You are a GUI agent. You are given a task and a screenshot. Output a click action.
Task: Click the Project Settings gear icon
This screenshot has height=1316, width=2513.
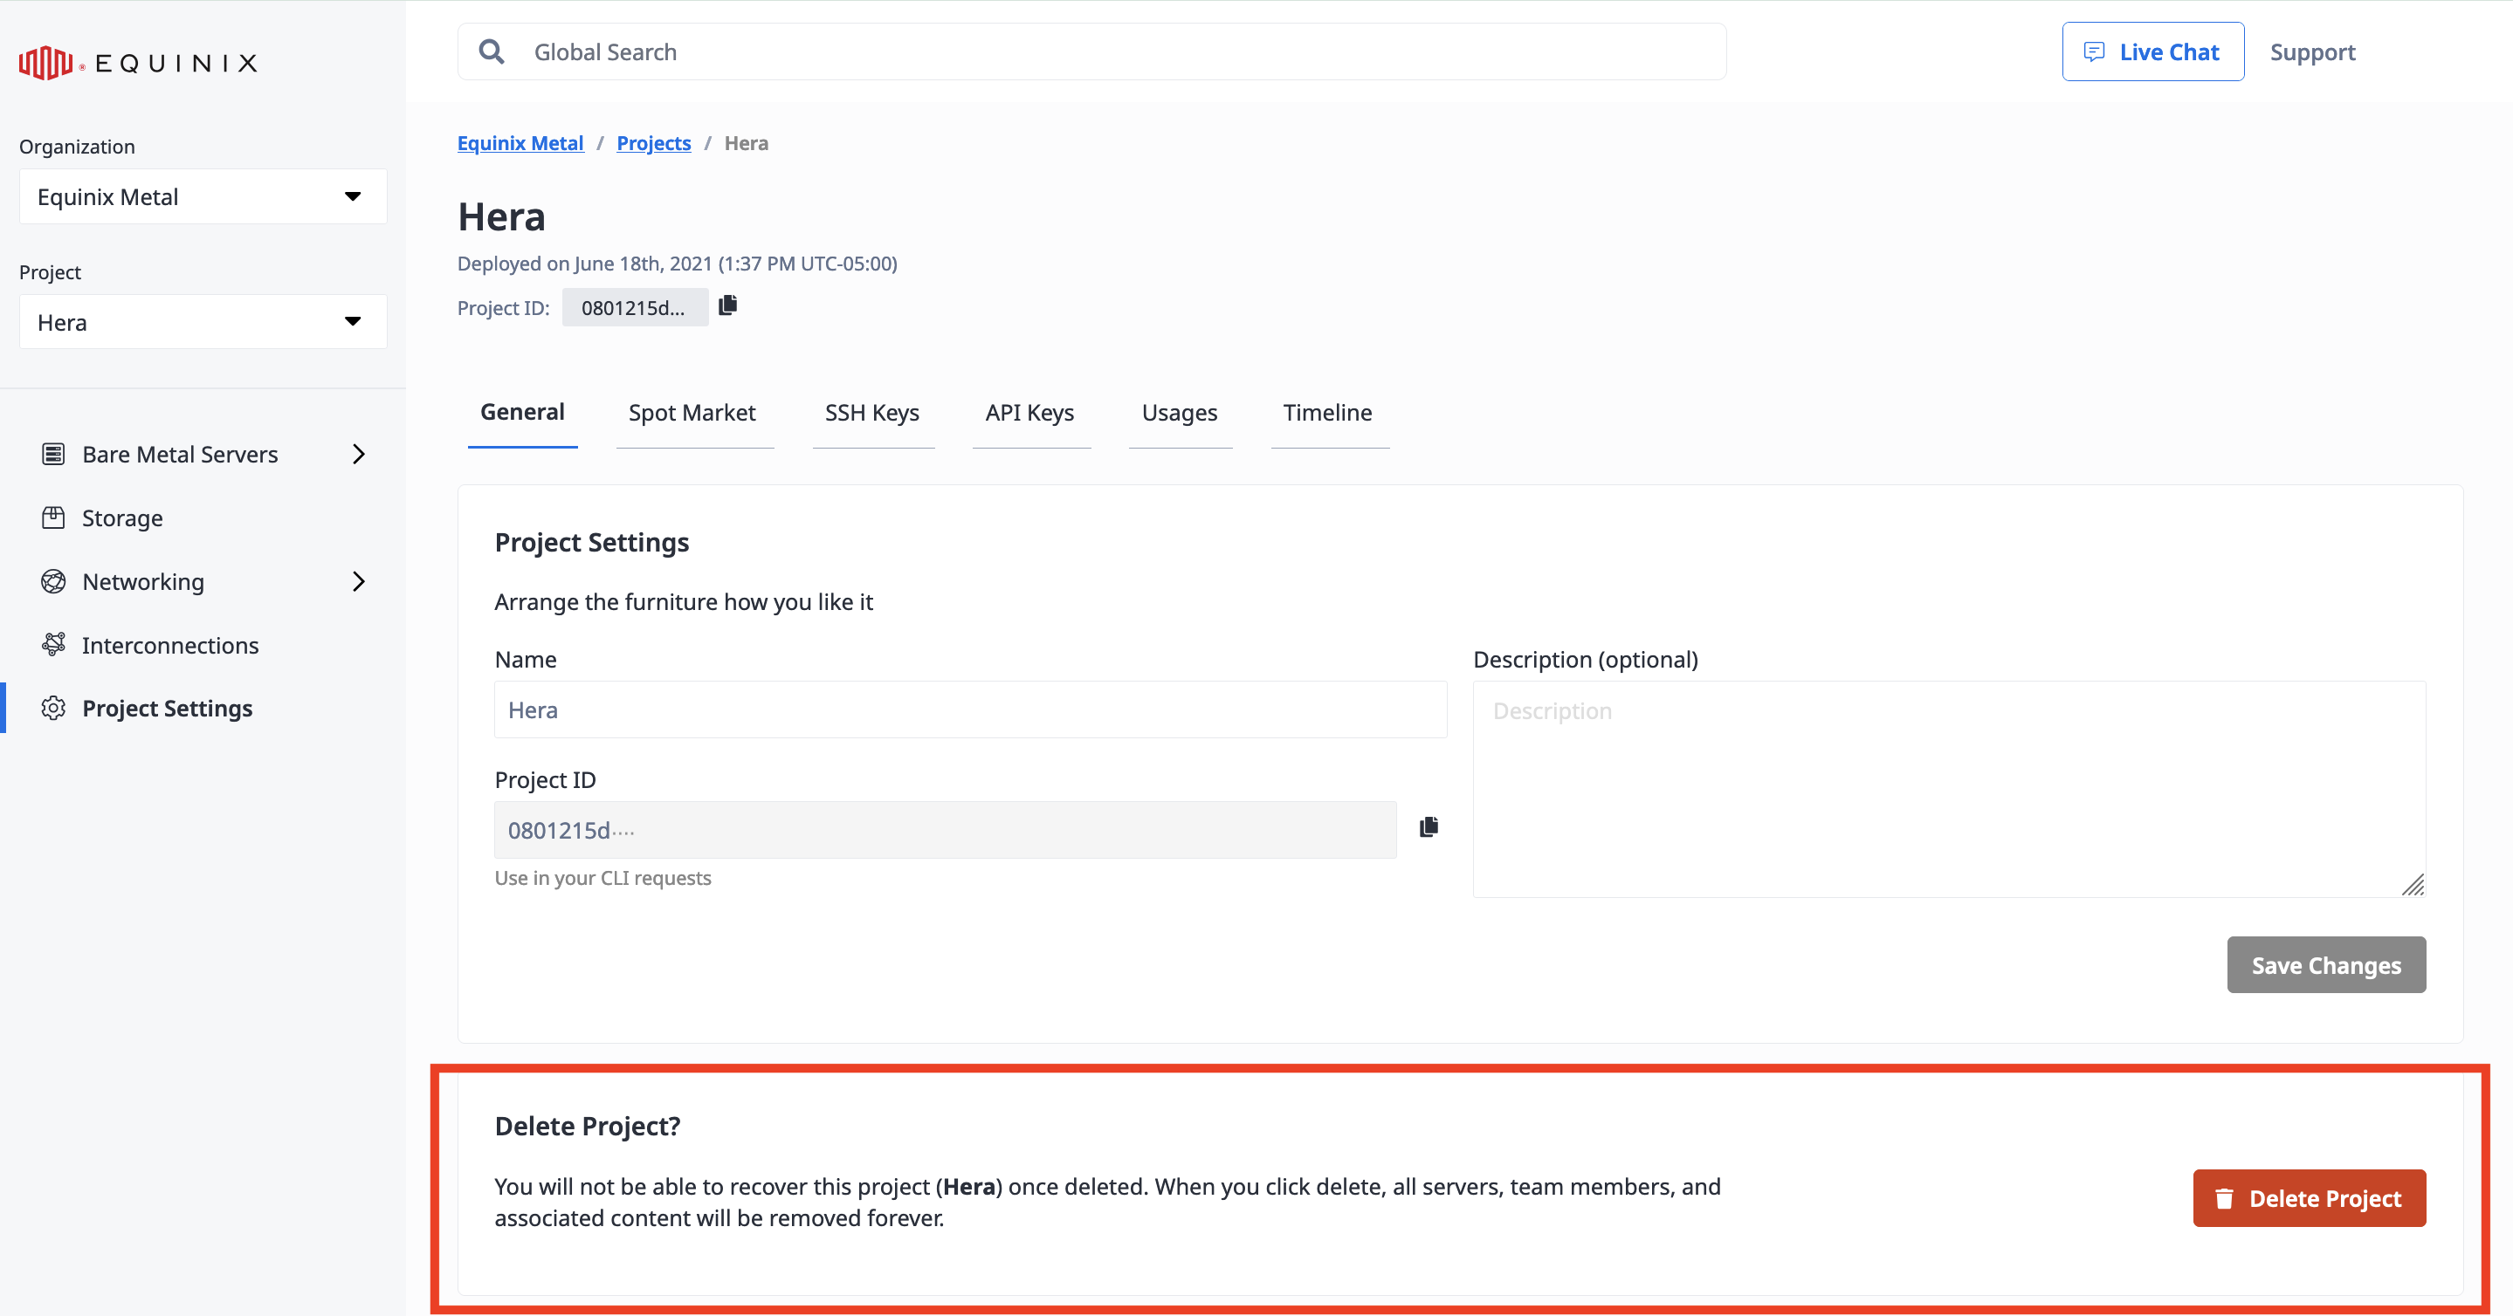pyautogui.click(x=53, y=709)
